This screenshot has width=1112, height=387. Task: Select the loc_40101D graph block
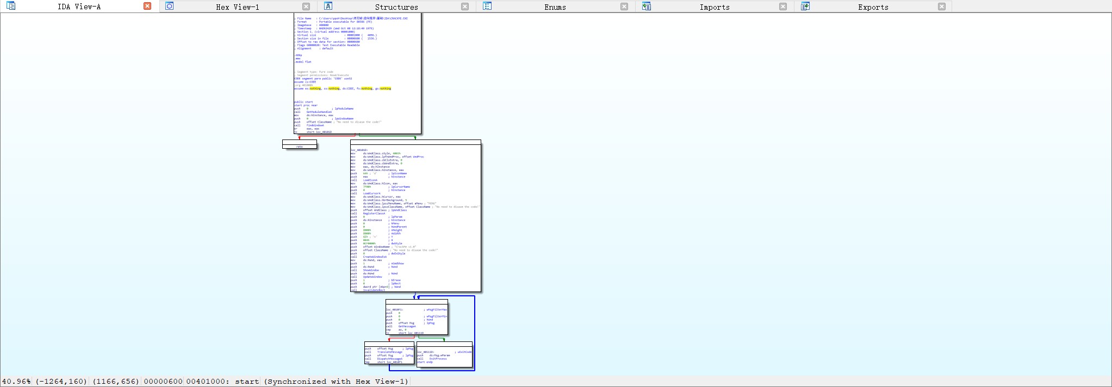click(x=415, y=217)
